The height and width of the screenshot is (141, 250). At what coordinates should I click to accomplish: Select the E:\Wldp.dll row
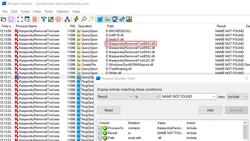click(x=113, y=73)
